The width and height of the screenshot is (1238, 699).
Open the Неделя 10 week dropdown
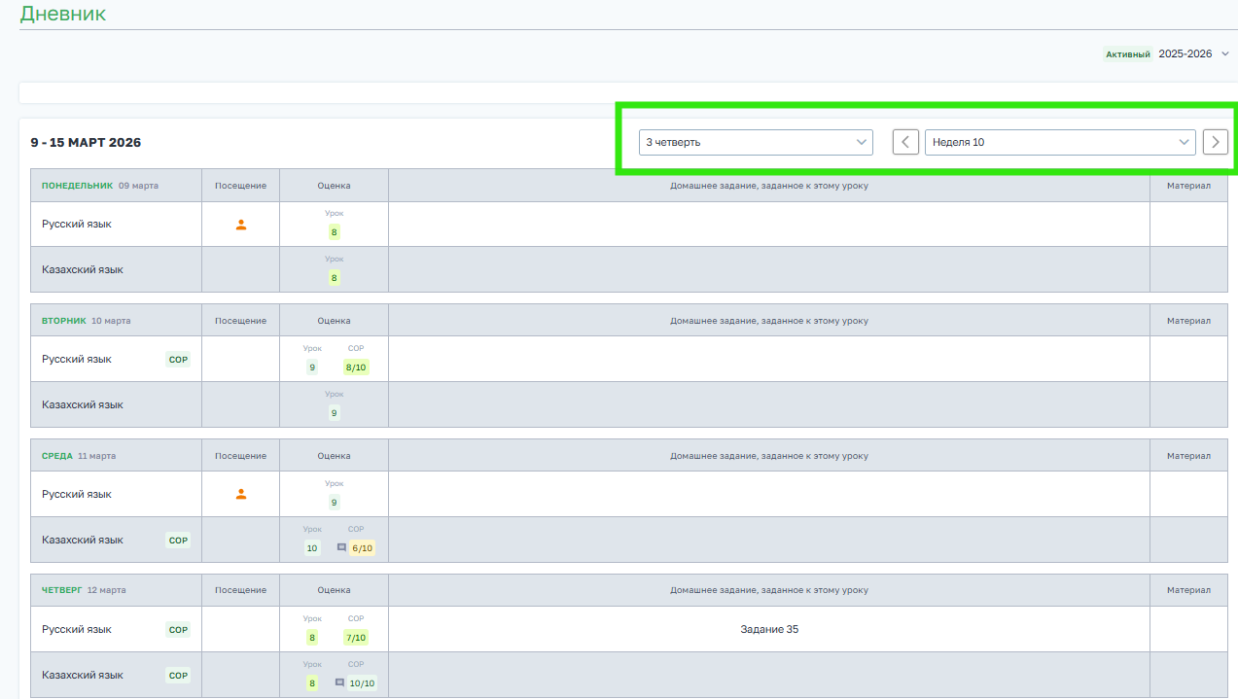coord(1060,142)
